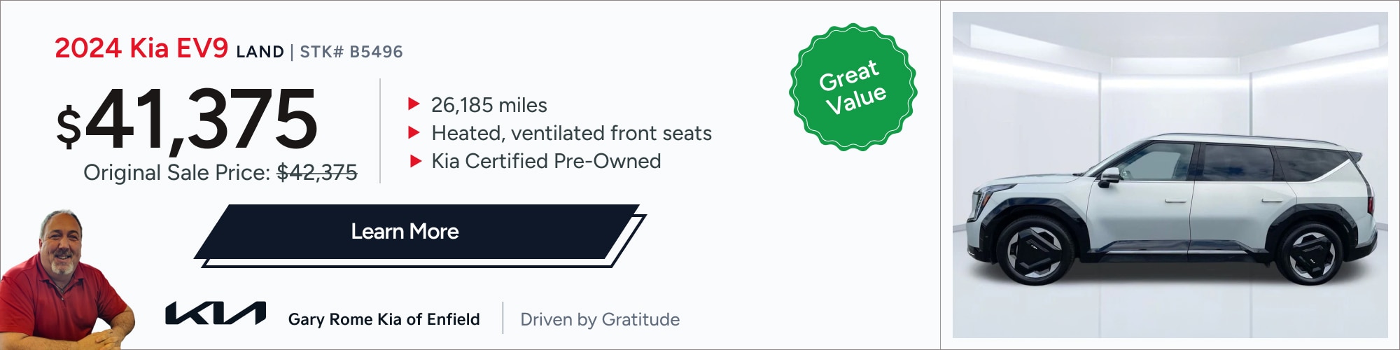Click Kia Certified Pre-Owned text

tap(546, 161)
